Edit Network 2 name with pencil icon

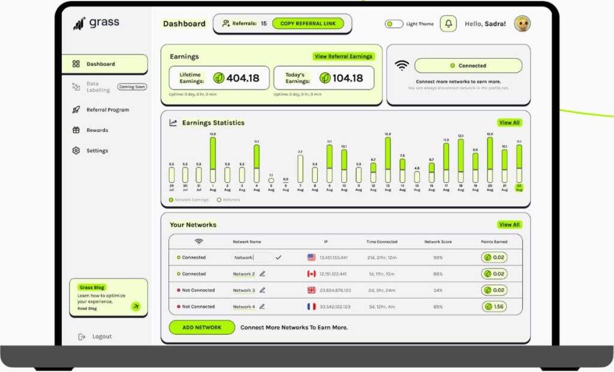point(263,274)
